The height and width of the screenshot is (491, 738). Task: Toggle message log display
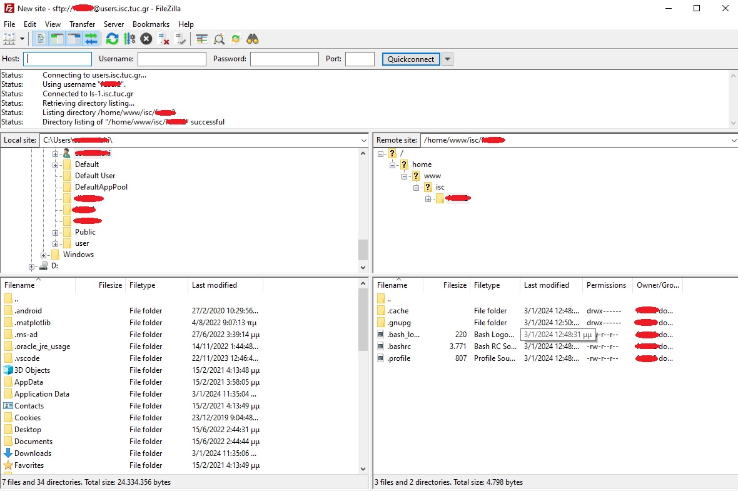pos(41,39)
